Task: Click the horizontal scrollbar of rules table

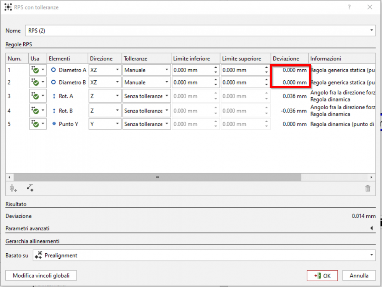Action: point(157,178)
